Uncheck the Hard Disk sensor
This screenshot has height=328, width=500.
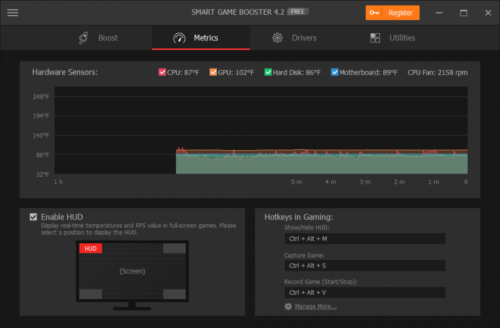pos(268,72)
